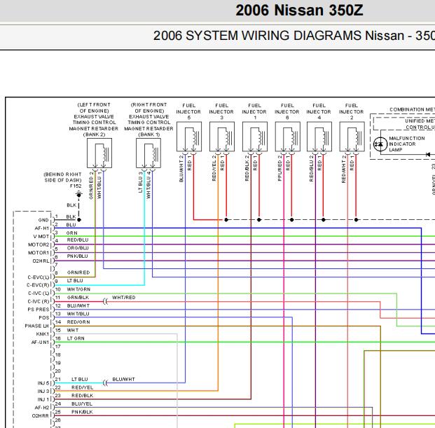
Task: Click the '(BEHIND RIGHT SIDE OF DASH) F152' label
Action: pyautogui.click(x=63, y=180)
